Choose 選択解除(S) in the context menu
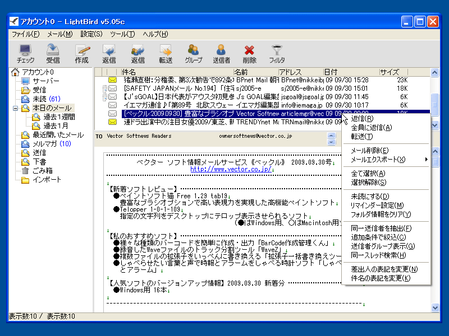 [x=386, y=183]
